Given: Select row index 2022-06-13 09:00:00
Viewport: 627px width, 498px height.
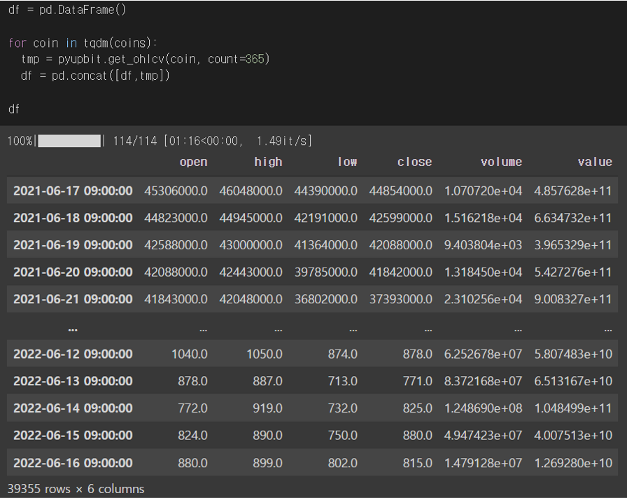Looking at the screenshot, I should [73, 381].
